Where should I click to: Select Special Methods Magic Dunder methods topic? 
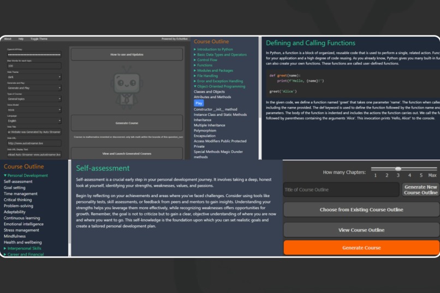(218, 154)
